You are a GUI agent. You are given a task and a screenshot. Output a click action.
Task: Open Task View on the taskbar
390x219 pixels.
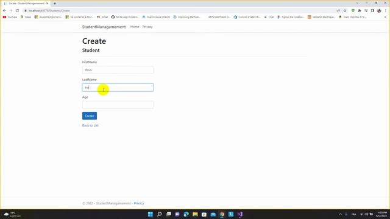[x=168, y=214]
